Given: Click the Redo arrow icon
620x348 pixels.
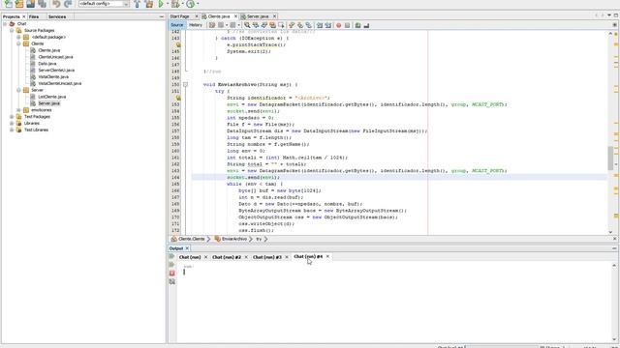Looking at the screenshot, I should point(68,4).
